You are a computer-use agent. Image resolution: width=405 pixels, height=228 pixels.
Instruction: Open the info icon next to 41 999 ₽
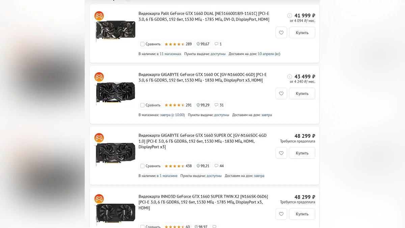289,16
